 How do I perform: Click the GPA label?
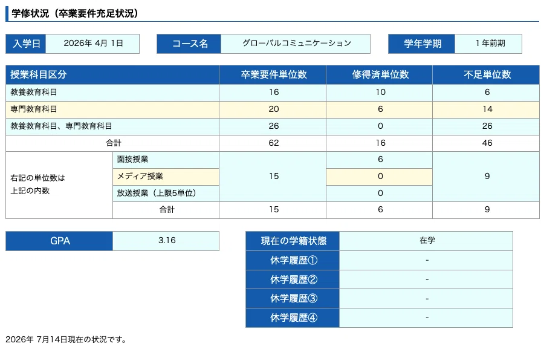[59, 241]
